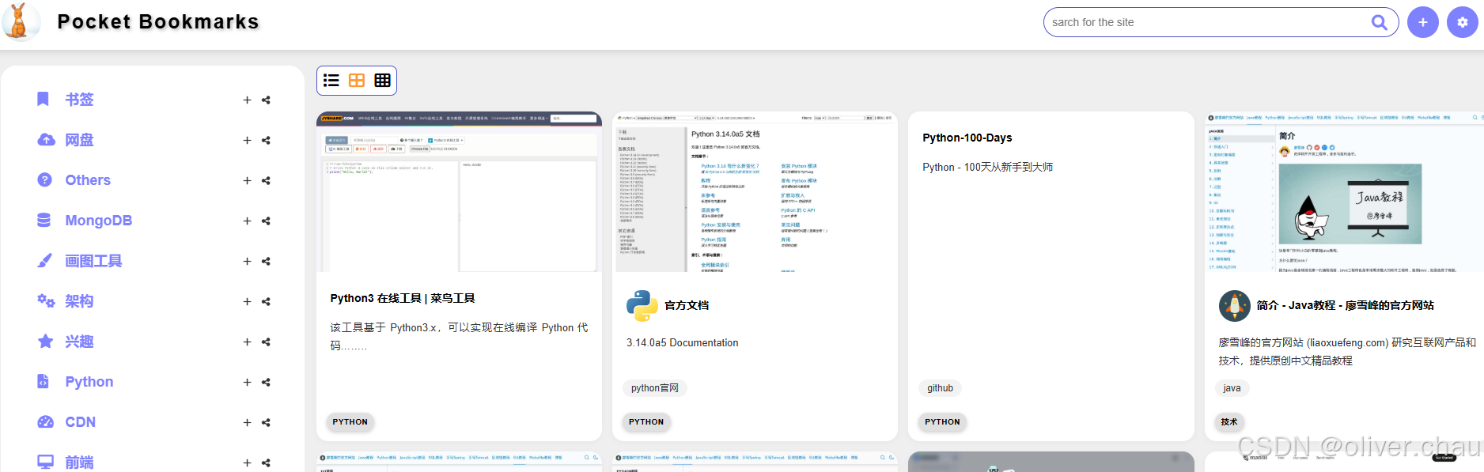Share the Python category
1484x472 pixels.
266,382
